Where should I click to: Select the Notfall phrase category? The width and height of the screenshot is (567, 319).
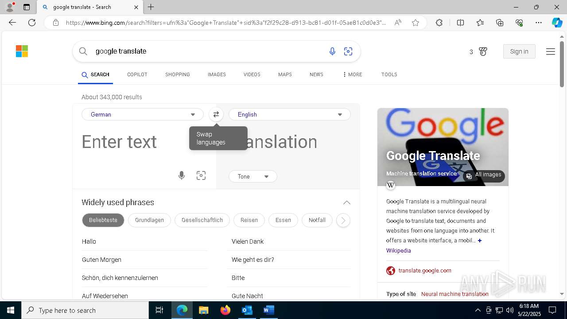point(317,220)
